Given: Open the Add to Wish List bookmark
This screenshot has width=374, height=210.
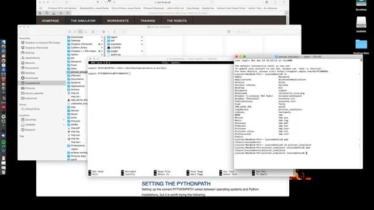Looking at the screenshot, I should (x=175, y=8).
